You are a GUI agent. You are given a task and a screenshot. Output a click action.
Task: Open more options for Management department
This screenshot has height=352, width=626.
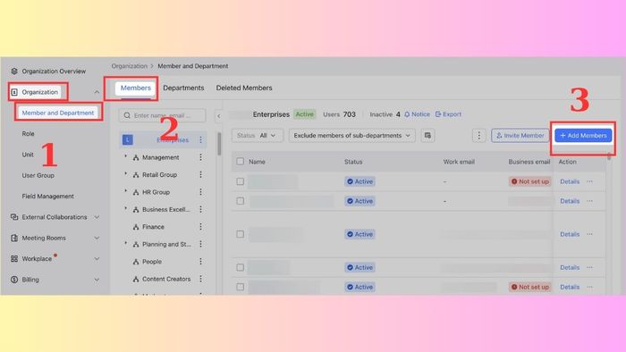click(201, 157)
